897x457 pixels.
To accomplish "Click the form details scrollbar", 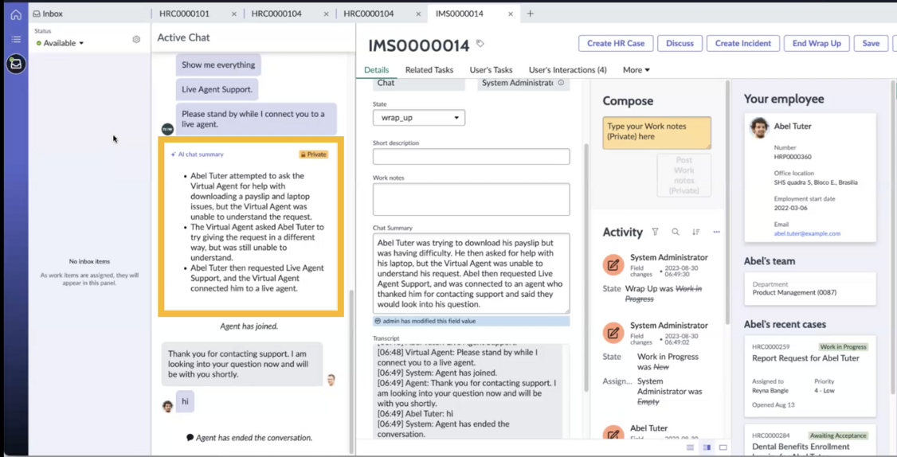I will tap(586, 267).
